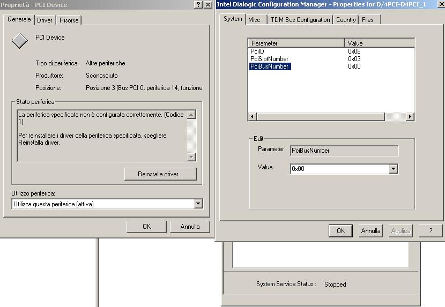Click the help question mark in PCI Device titlebar
This screenshot has width=445, height=307.
point(198,4)
